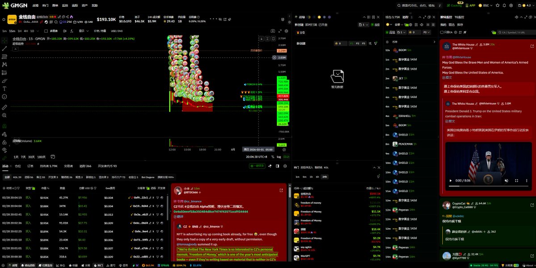
Task: Click the GMGN logo
Action: [x=15, y=5]
